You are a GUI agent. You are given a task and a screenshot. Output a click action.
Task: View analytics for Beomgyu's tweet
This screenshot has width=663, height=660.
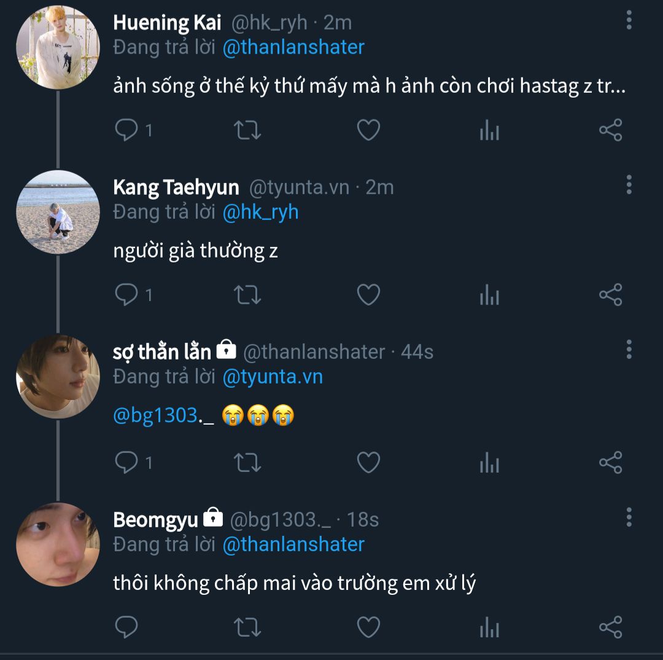(489, 627)
